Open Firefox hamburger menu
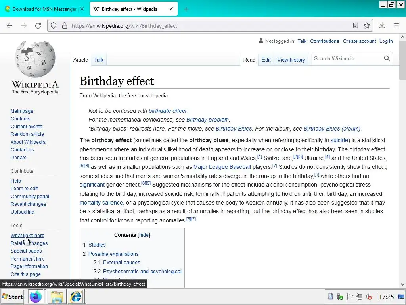The image size is (406, 305). (396, 25)
